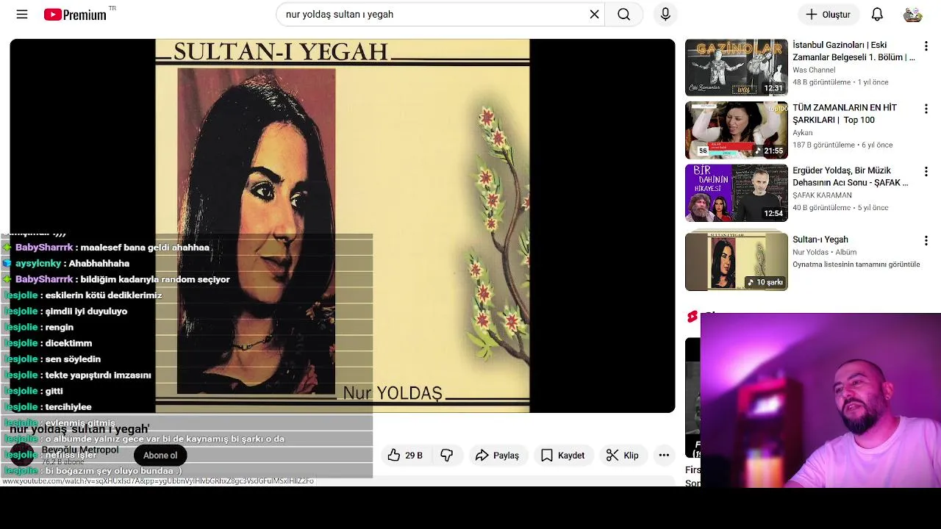Share the video via Paylaş
Viewport: 941px width, 529px height.
(497, 456)
